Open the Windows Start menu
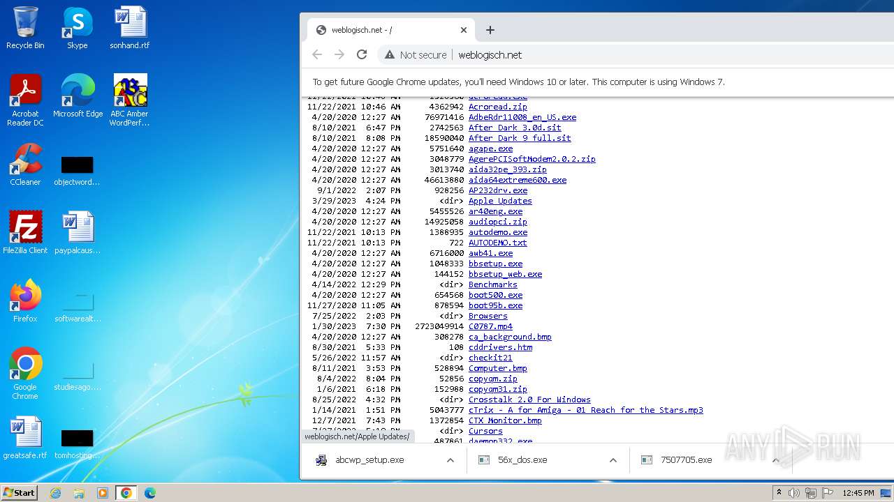 point(19,492)
